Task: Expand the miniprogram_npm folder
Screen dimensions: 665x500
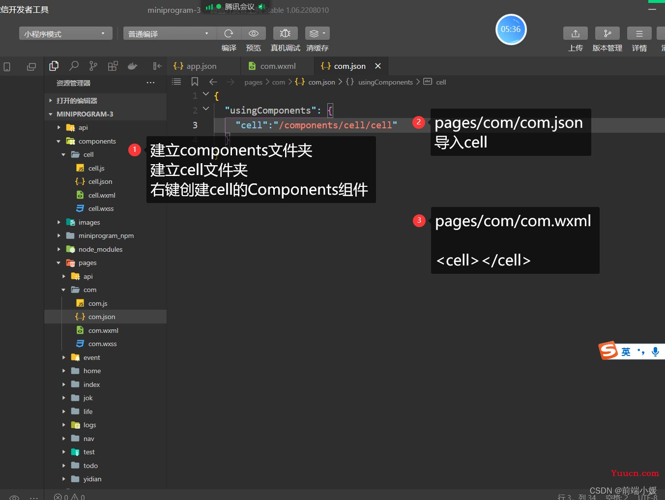Action: coord(58,235)
